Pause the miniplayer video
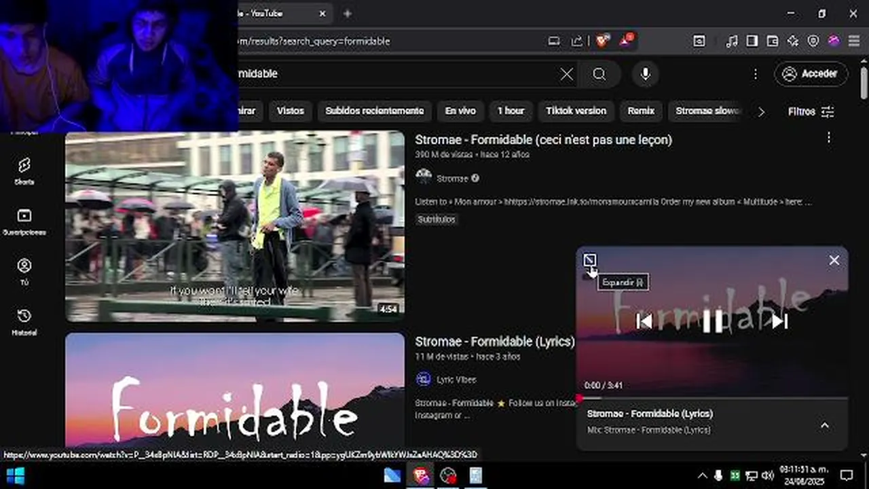 point(712,321)
